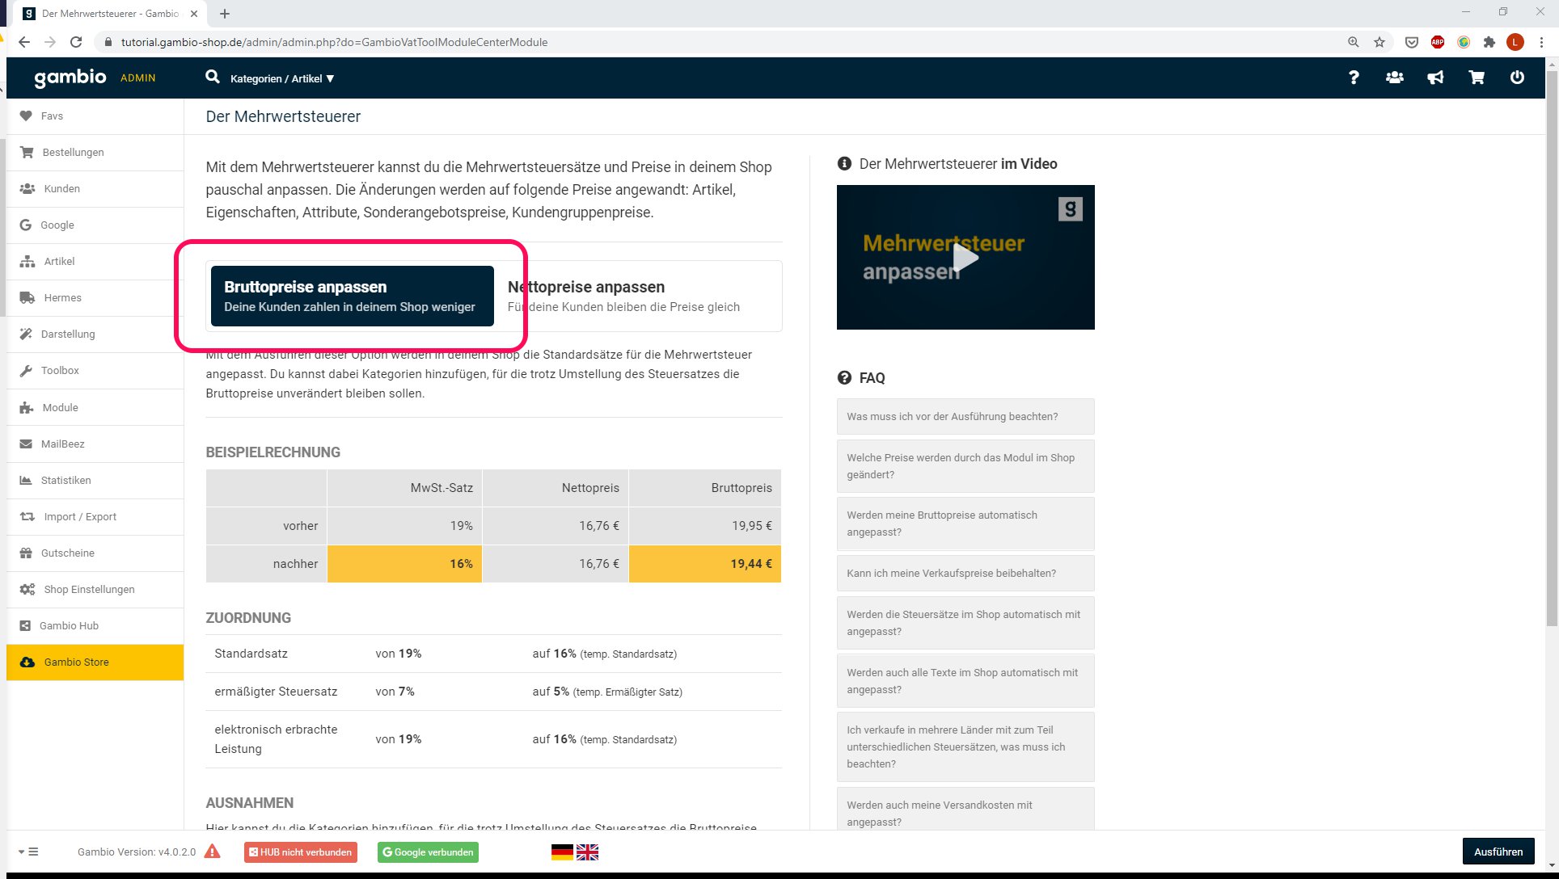
Task: Click the HUB nicht verbunden button
Action: (x=300, y=852)
